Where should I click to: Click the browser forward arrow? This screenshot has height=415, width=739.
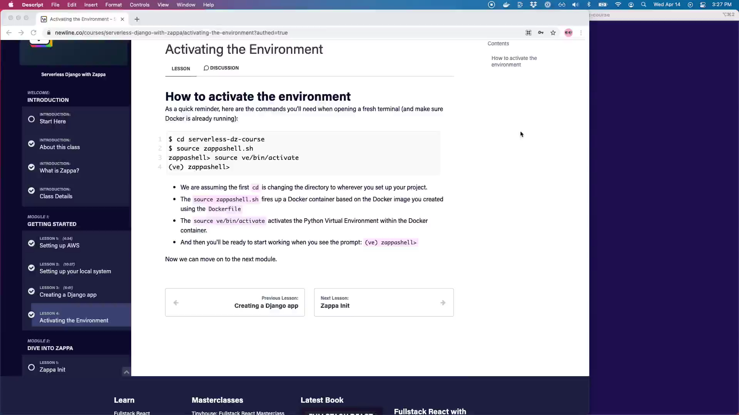21,33
